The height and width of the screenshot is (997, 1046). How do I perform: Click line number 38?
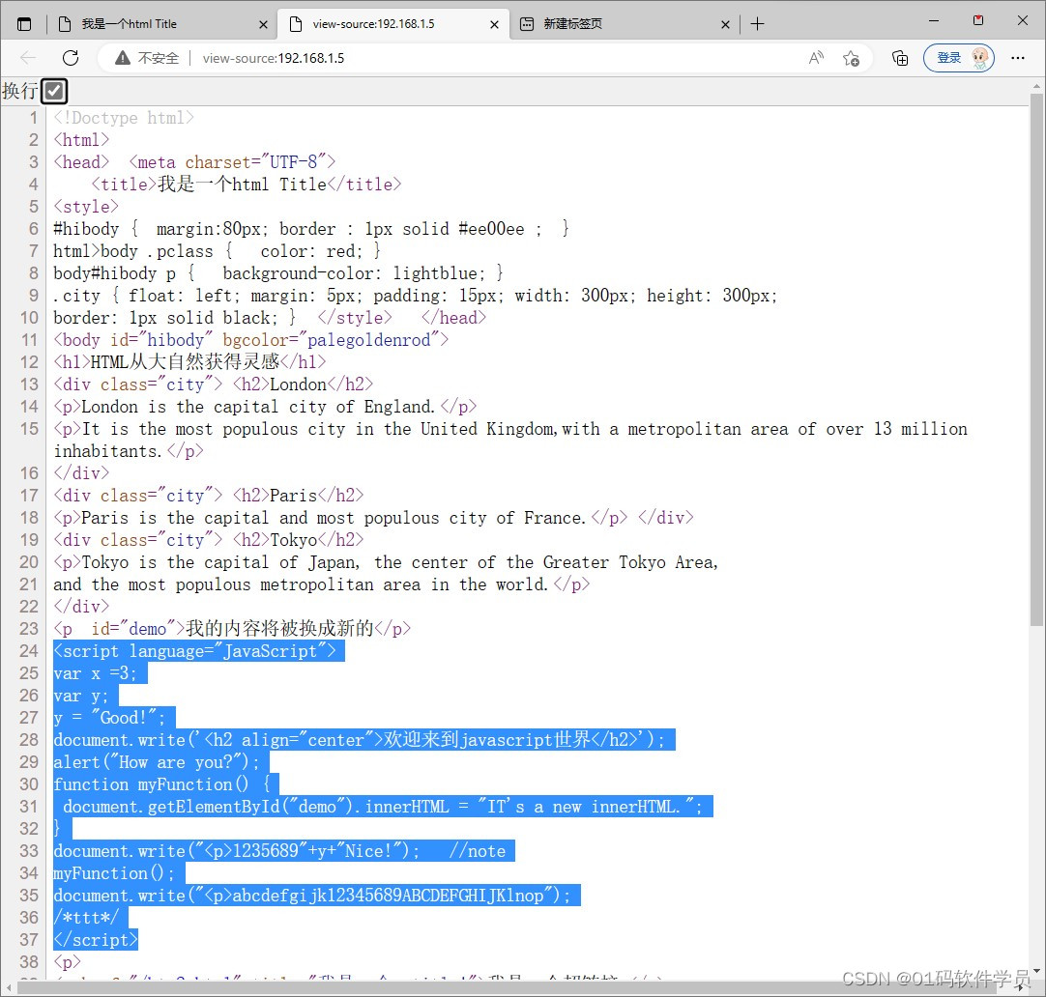tap(29, 961)
